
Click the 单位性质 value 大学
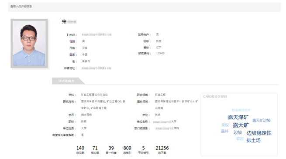(x=84, y=128)
